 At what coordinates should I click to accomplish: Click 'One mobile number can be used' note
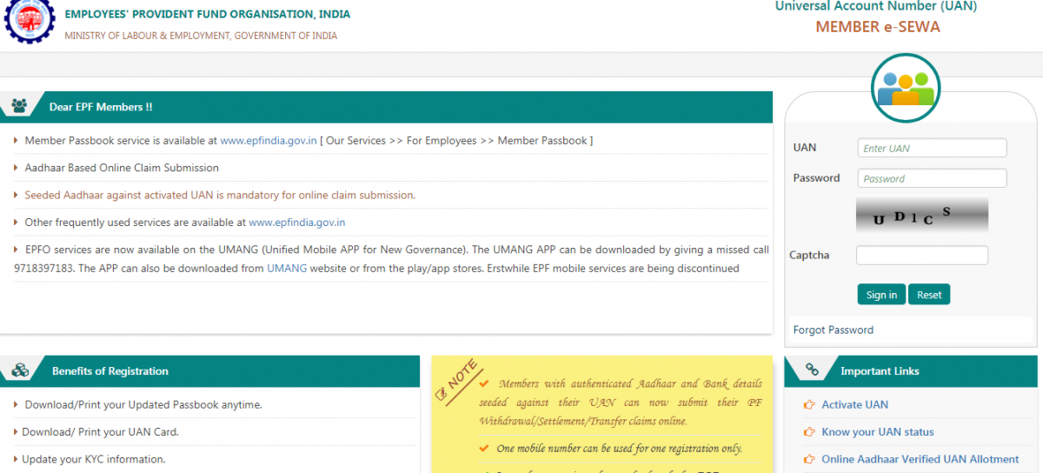coord(619,449)
